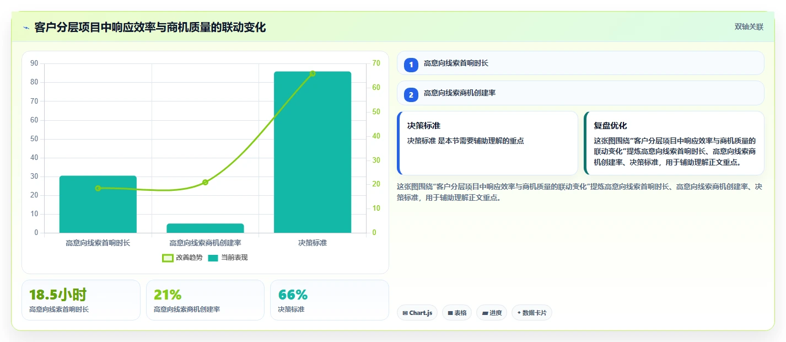Click the icon inside 表格 chip
This screenshot has height=342, width=786.
(x=450, y=313)
